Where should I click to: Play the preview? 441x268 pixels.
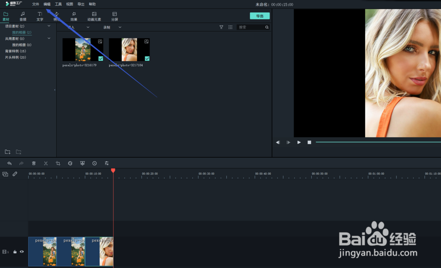(x=299, y=142)
